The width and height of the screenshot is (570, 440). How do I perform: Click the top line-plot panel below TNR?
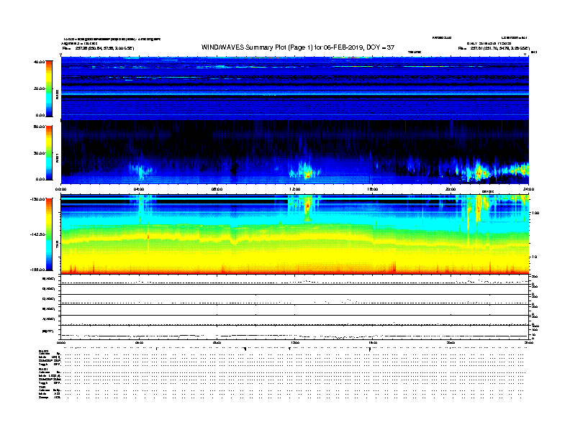(295, 280)
